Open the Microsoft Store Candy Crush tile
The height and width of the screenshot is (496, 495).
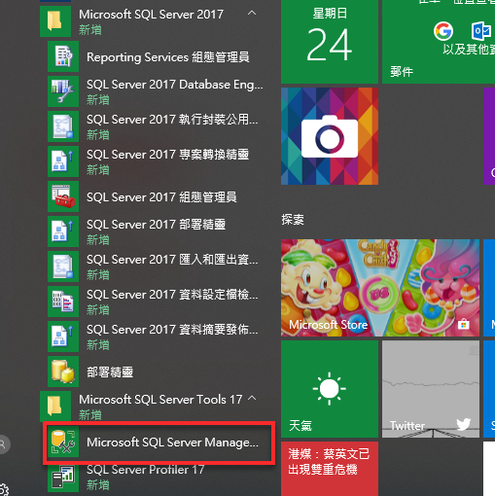[x=380, y=288]
